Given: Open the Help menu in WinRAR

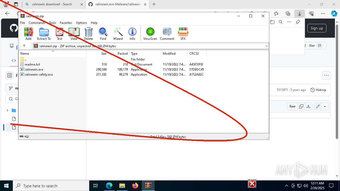Looking at the screenshot, I should coord(94,23).
